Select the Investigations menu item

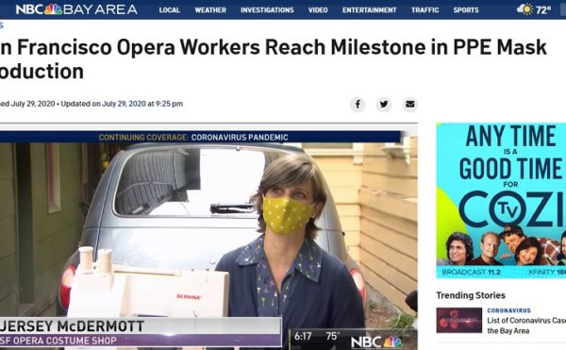pos(267,10)
